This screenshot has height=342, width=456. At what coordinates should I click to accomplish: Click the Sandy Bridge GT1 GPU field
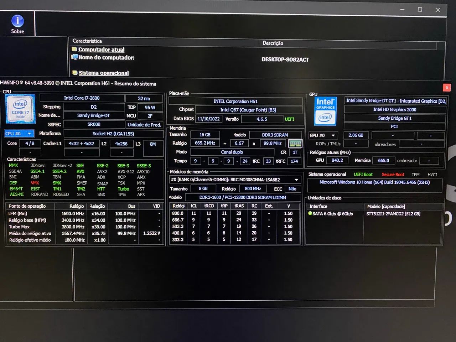395,118
